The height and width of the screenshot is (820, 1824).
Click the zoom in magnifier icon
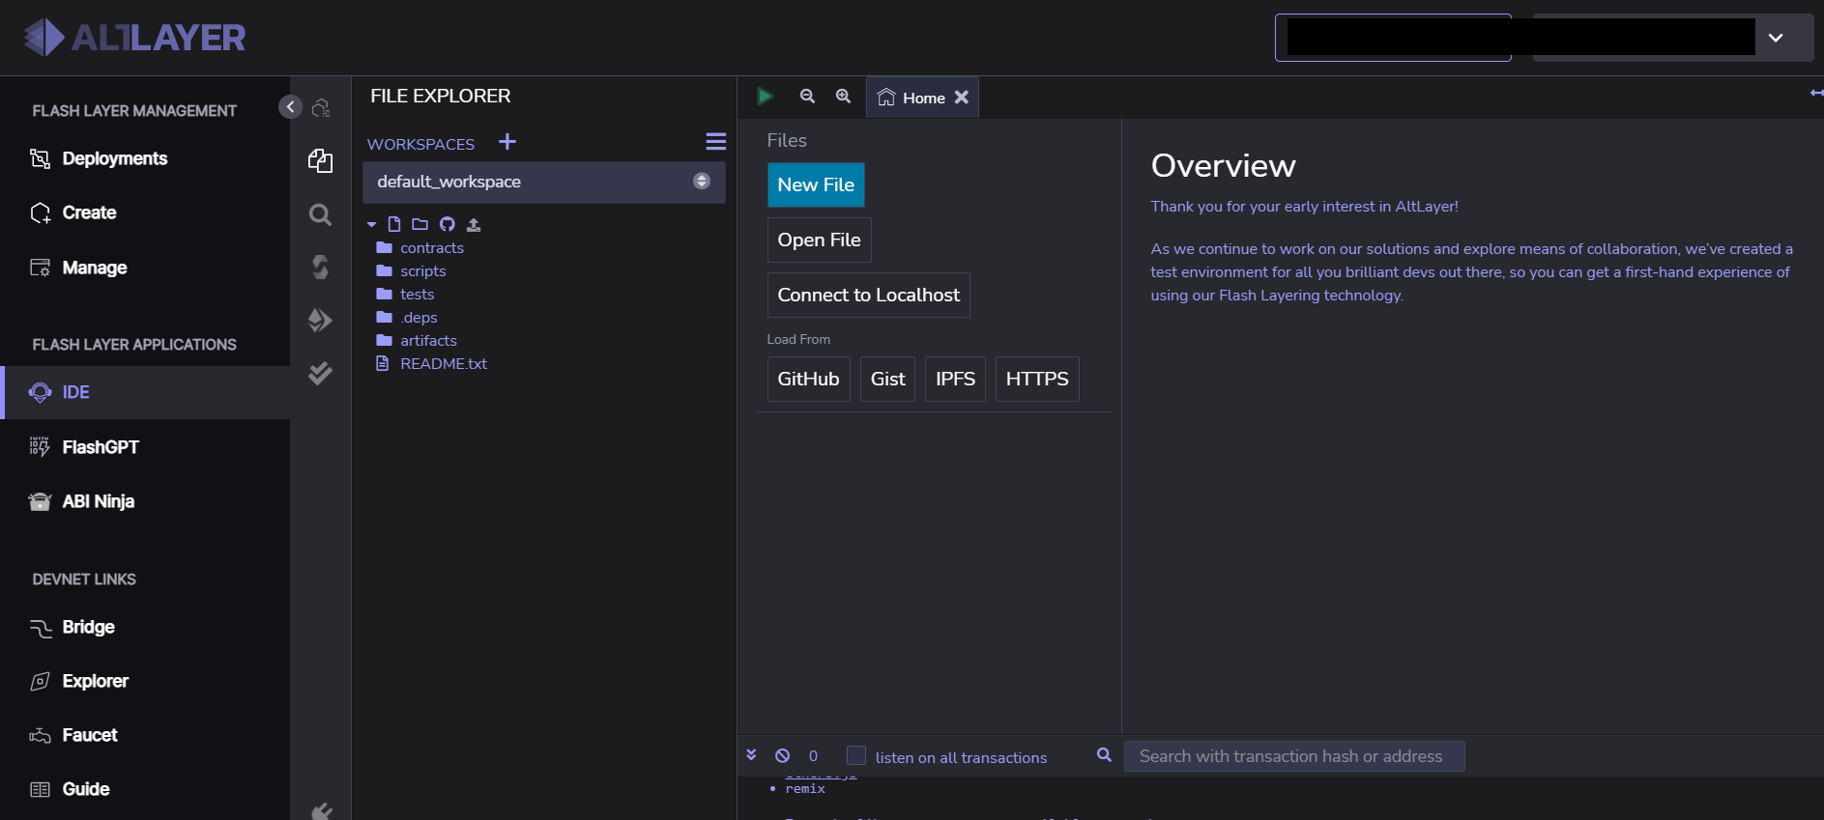843,97
